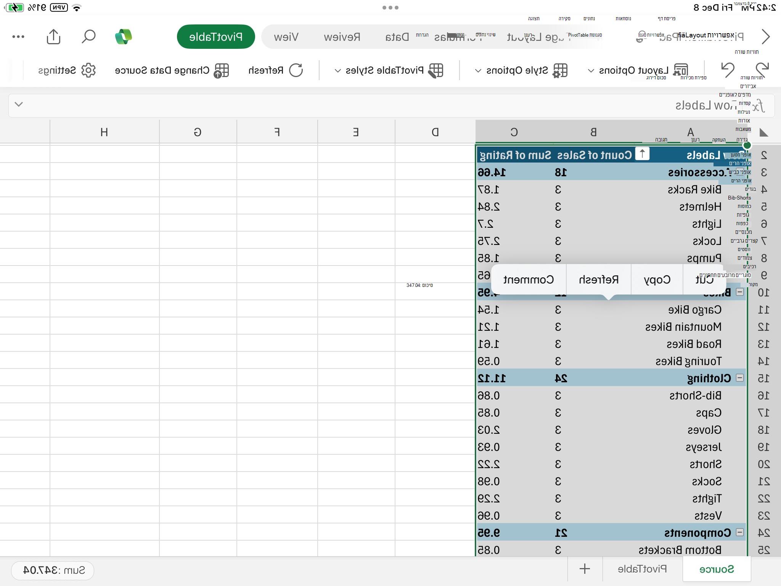Tap the Wi-Fi indicator in the status bar

(x=77, y=8)
